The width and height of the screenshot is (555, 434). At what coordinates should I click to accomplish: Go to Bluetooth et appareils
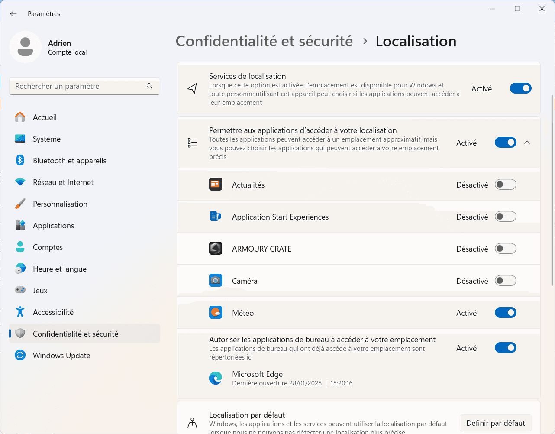pyautogui.click(x=84, y=160)
